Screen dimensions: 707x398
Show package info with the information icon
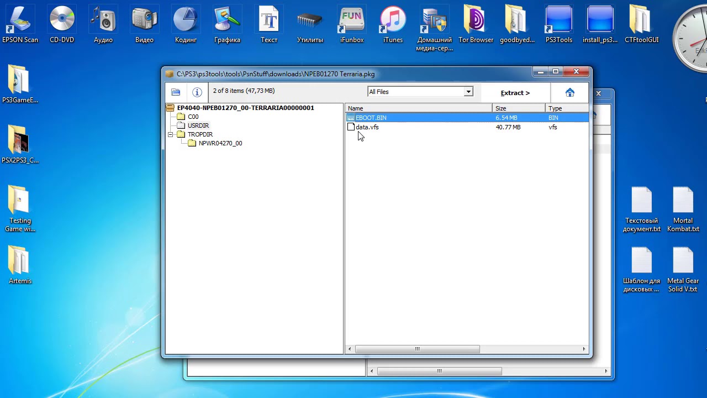(197, 92)
